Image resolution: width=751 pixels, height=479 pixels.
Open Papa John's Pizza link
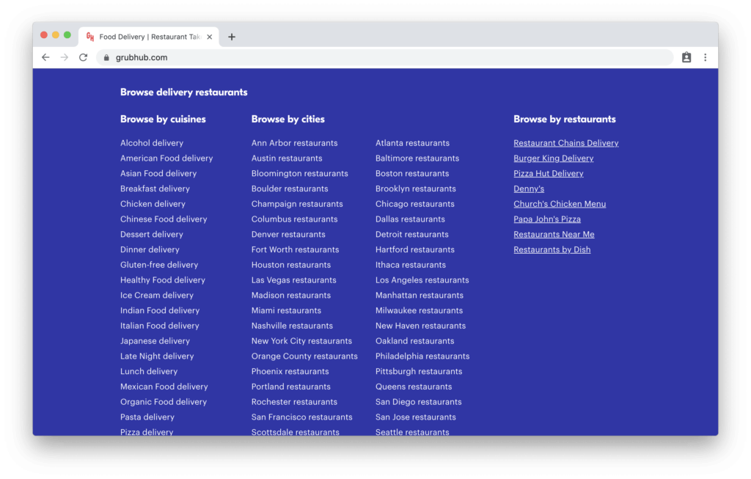547,219
